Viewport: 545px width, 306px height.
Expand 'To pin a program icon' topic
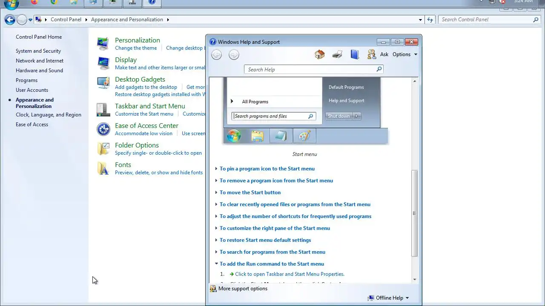pos(267,169)
